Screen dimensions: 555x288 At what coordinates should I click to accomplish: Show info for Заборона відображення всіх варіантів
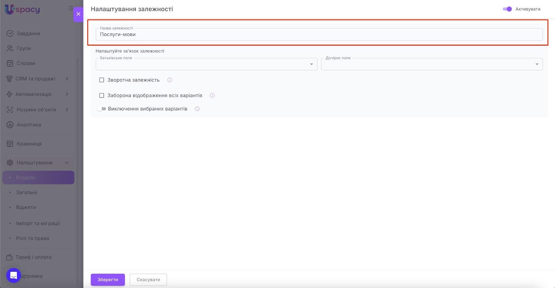212,95
